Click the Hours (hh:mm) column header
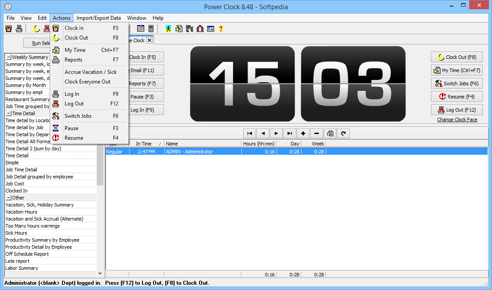This screenshot has width=492, height=290. click(259, 144)
